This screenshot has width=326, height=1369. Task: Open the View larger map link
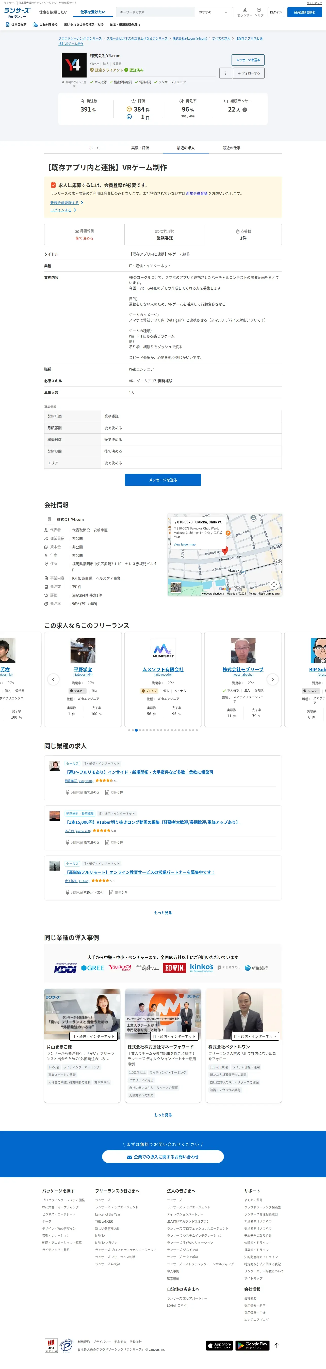[184, 544]
